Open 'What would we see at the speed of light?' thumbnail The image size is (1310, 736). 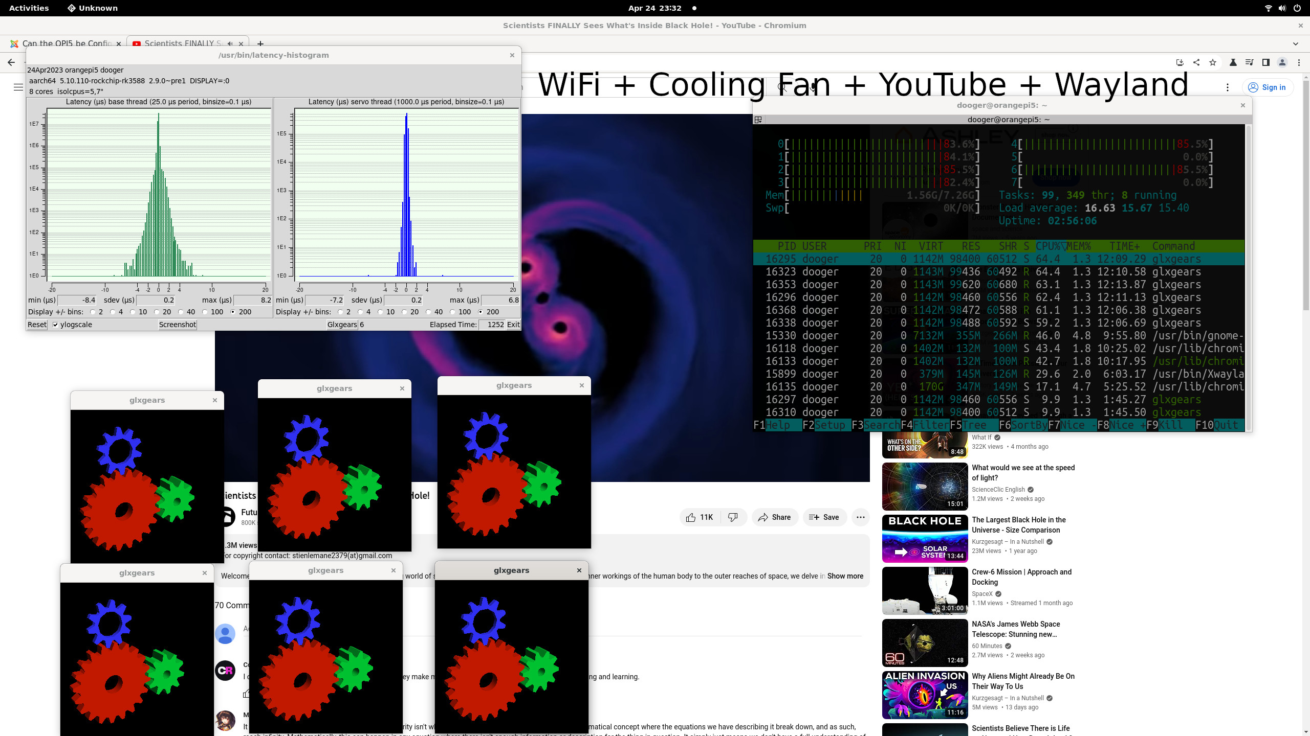925,486
